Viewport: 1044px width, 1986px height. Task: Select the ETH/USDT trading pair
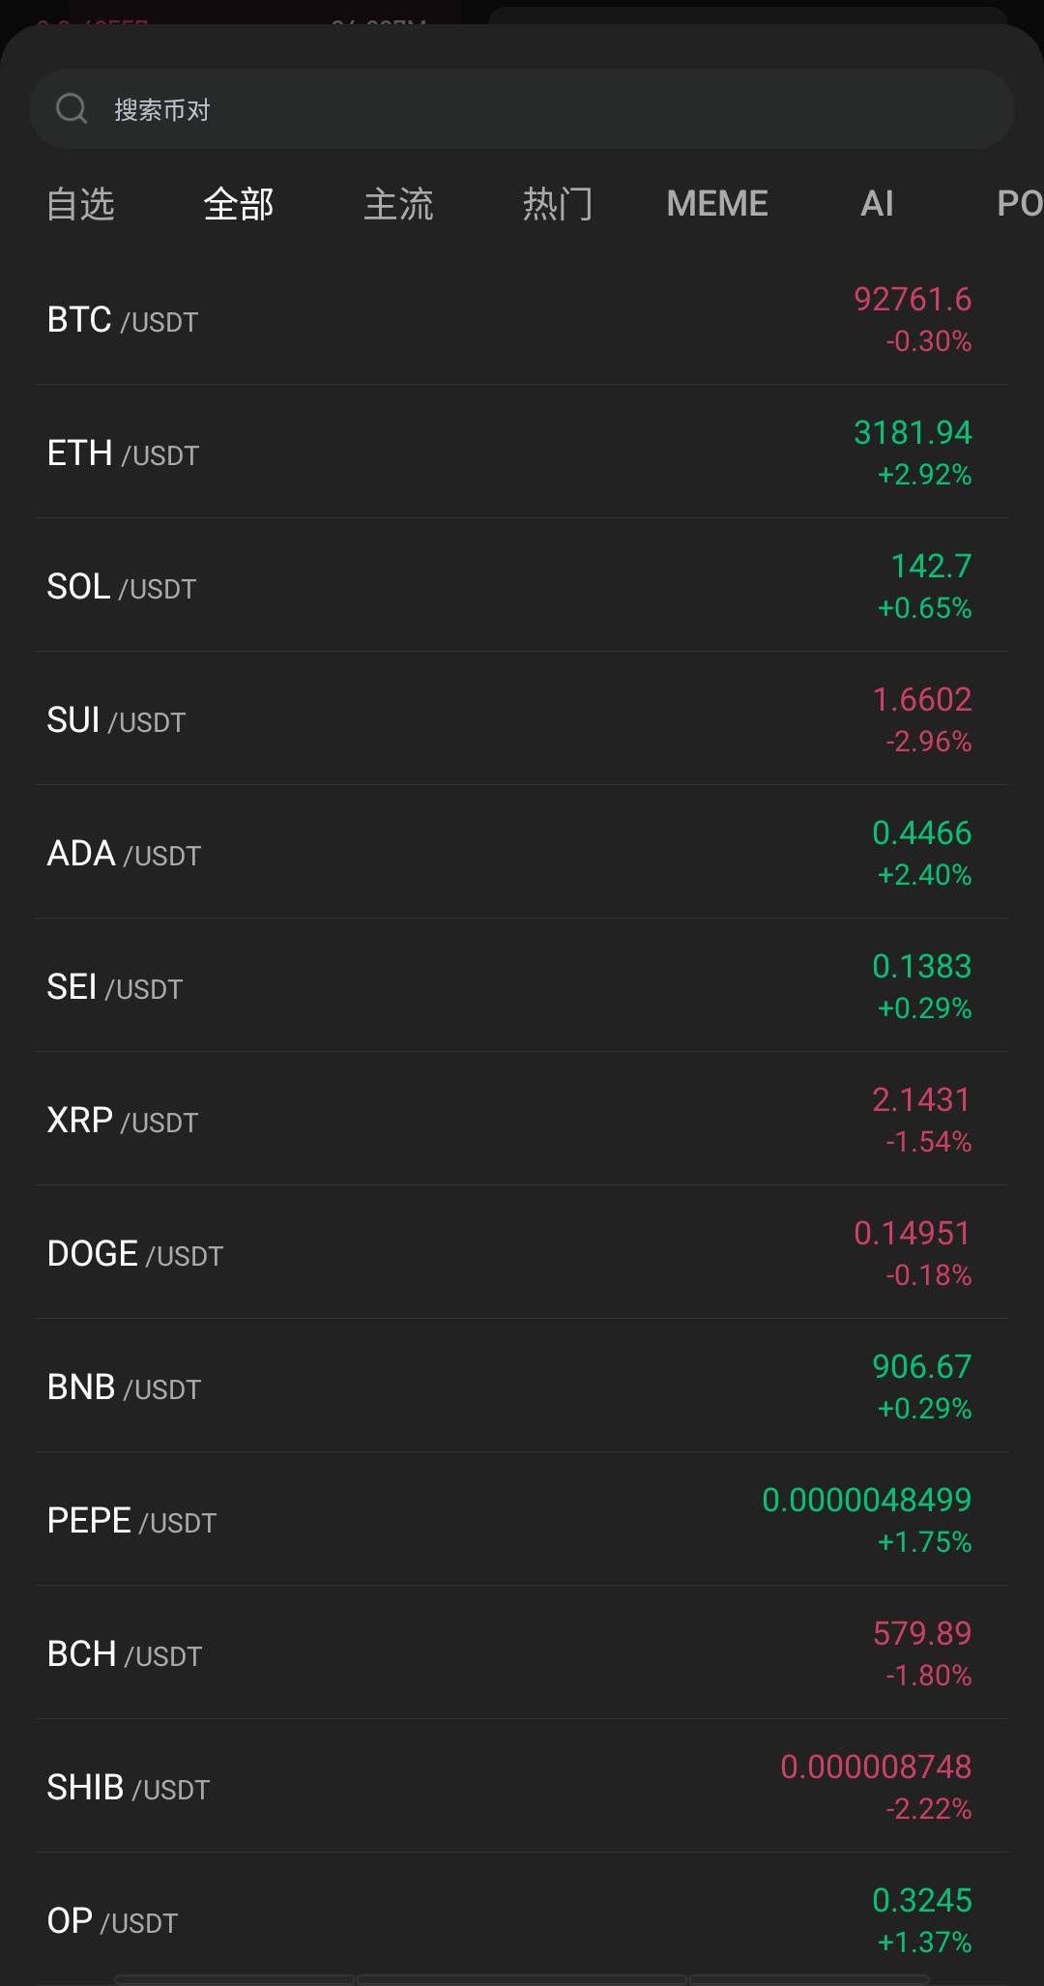[x=522, y=453]
